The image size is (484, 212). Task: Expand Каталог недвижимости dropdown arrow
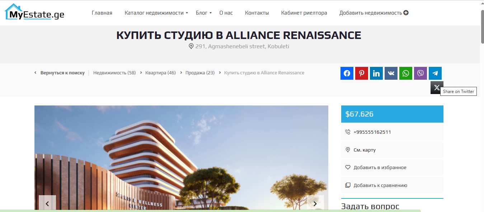[187, 13]
